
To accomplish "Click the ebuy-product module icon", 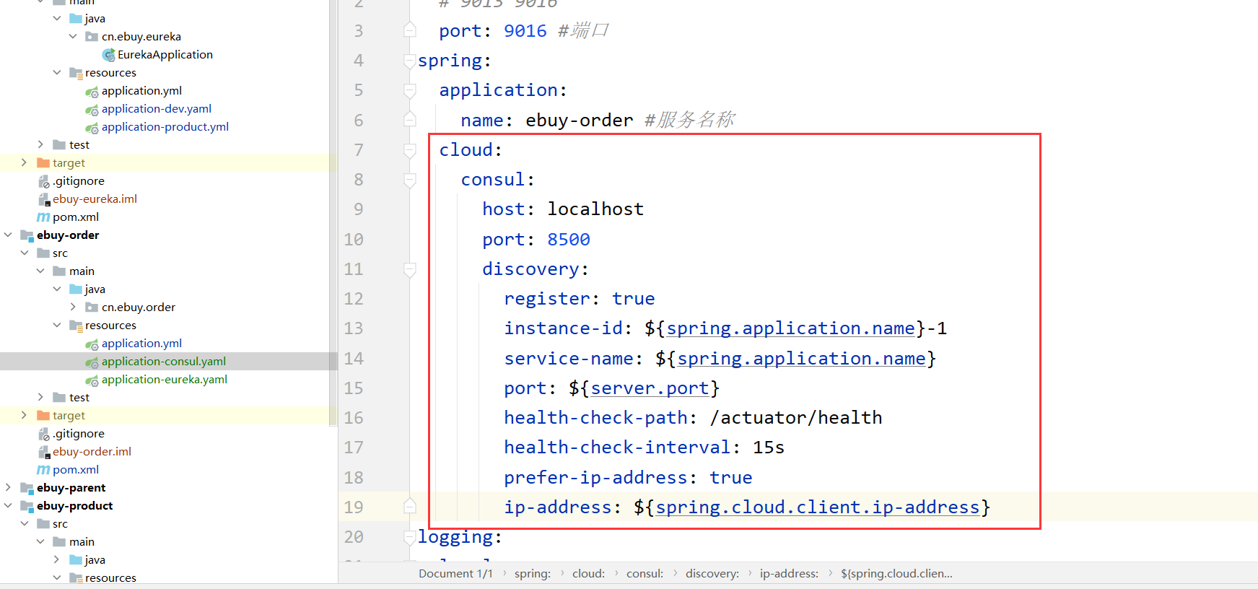I will tap(27, 506).
